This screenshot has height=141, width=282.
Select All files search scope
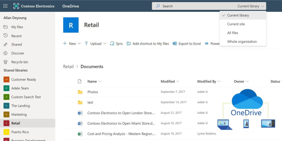tap(232, 33)
